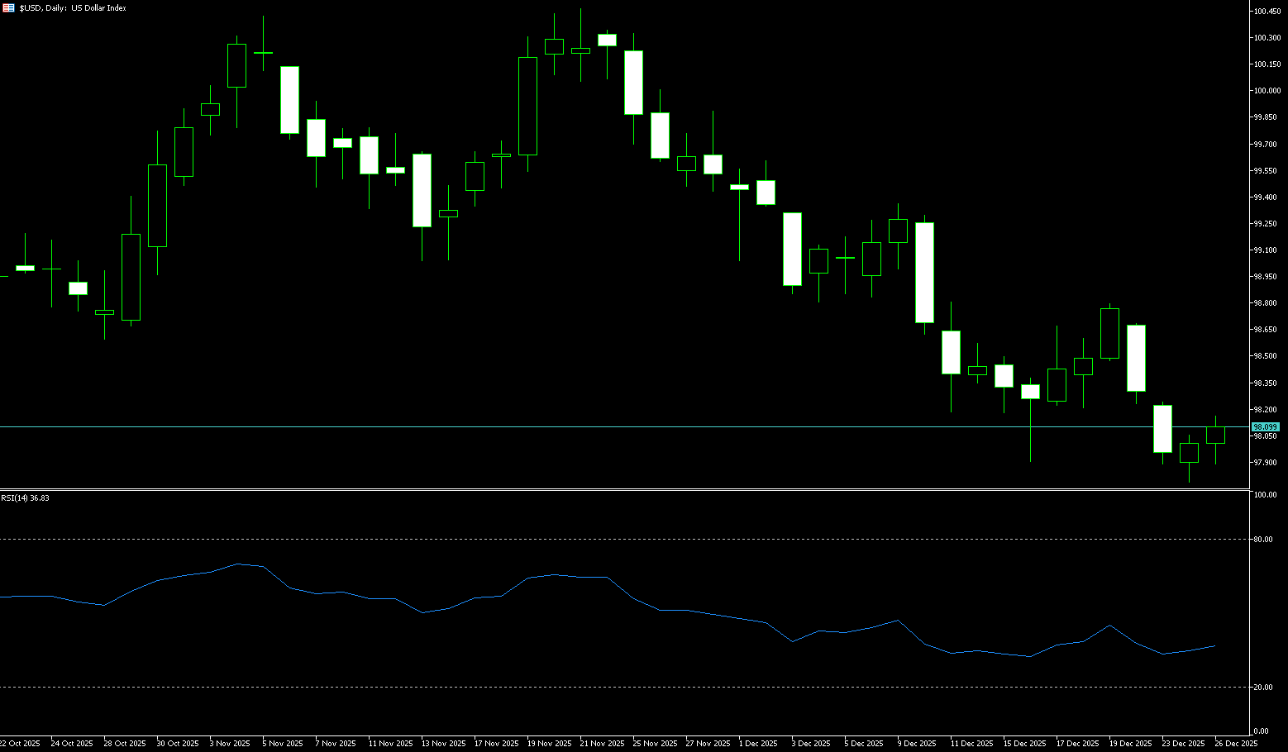Click the 20.00 RSI level label
The width and height of the screenshot is (1288, 752).
(1262, 687)
